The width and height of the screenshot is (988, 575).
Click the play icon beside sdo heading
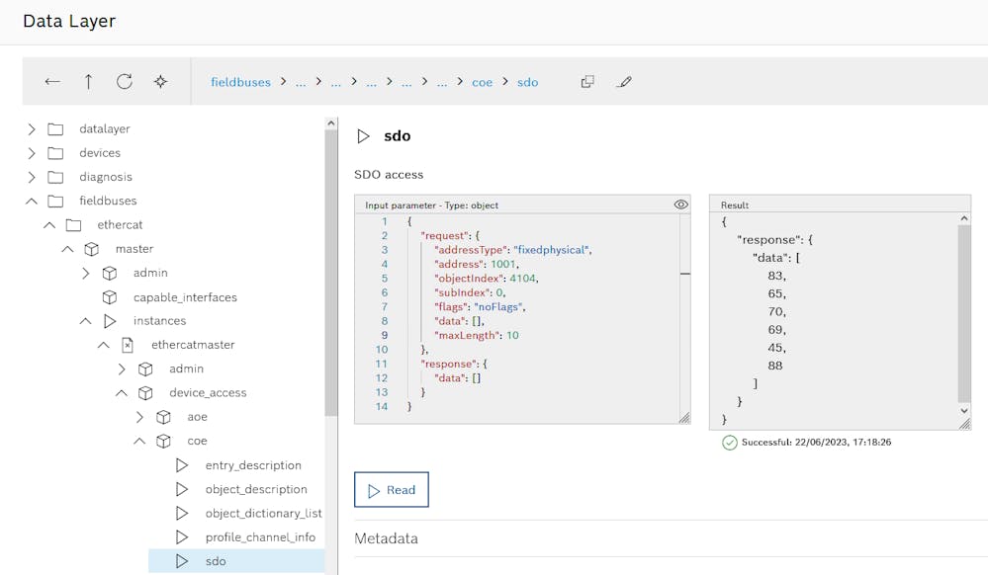pyautogui.click(x=364, y=136)
